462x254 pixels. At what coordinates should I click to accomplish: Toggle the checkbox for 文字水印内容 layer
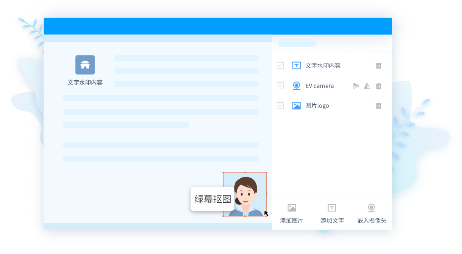click(x=280, y=65)
